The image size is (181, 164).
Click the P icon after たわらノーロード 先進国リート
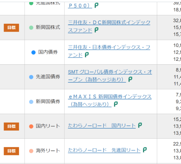pos(145,150)
